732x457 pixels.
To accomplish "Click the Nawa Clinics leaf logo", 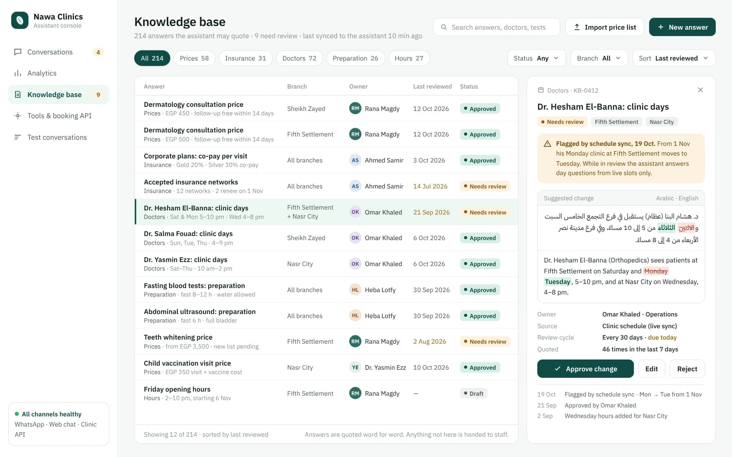I will coord(20,20).
